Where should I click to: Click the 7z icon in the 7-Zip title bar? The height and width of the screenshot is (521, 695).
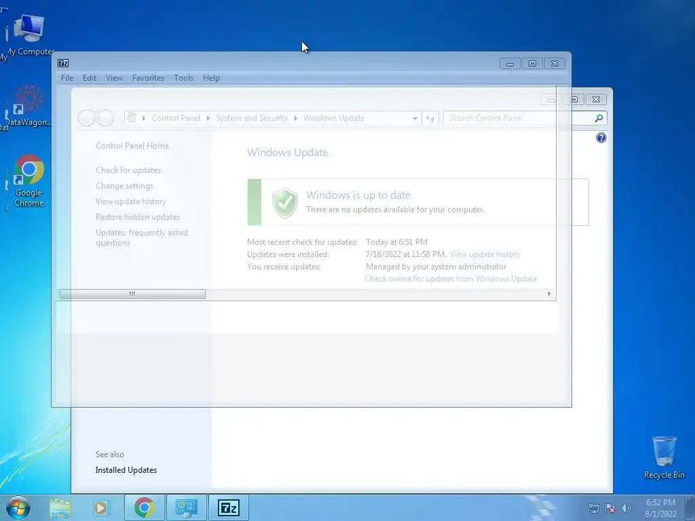coord(63,63)
